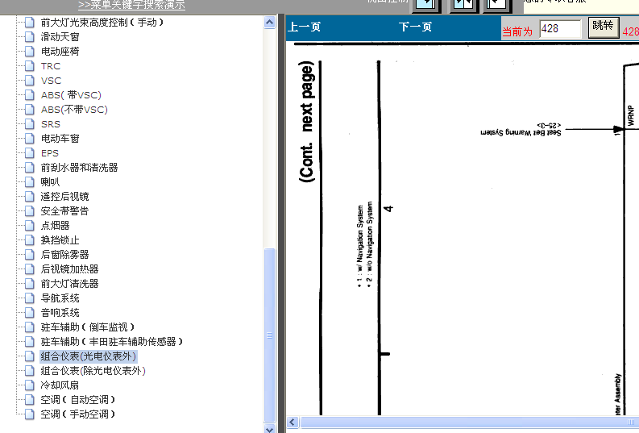639x433 pixels.
Task: Select 前大灯清洗器 in the tree
Action: click(69, 284)
